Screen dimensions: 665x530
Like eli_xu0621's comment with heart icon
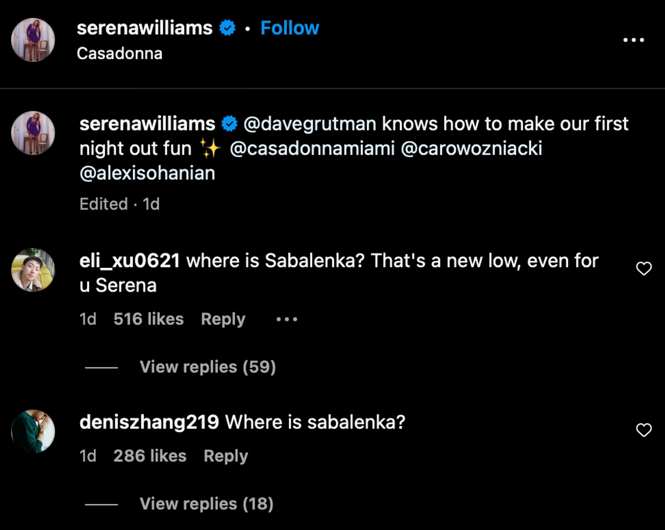(x=644, y=268)
